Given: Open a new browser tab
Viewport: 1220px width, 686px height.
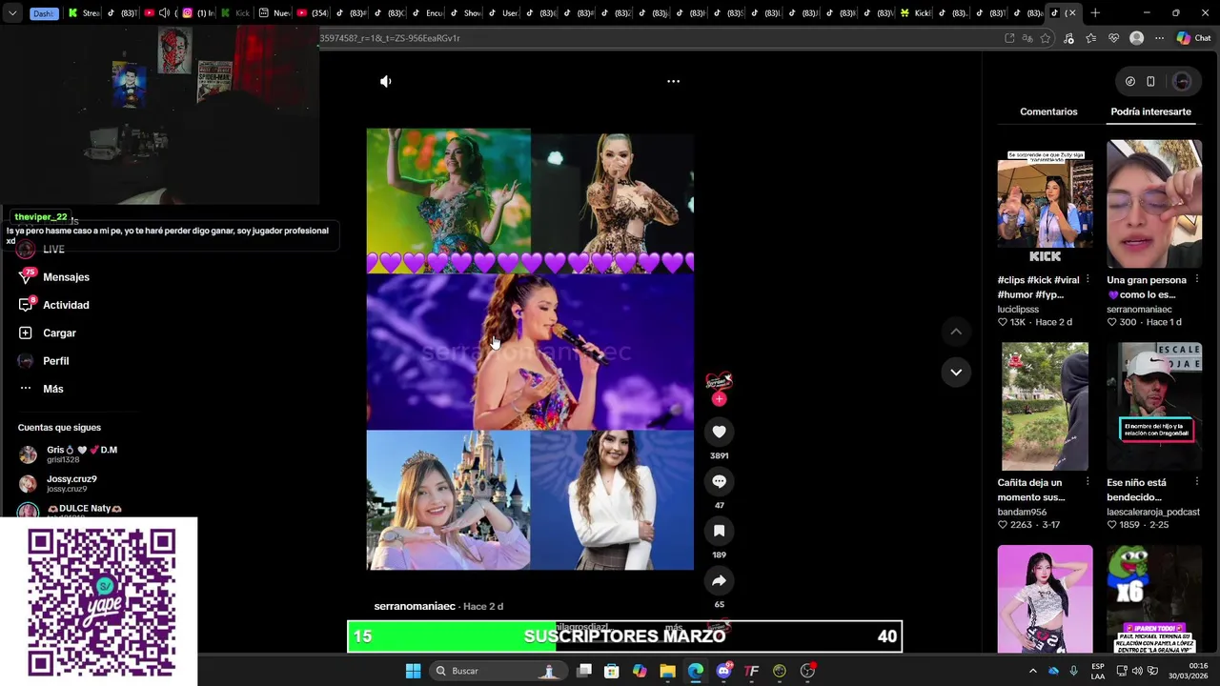Looking at the screenshot, I should coord(1095,13).
